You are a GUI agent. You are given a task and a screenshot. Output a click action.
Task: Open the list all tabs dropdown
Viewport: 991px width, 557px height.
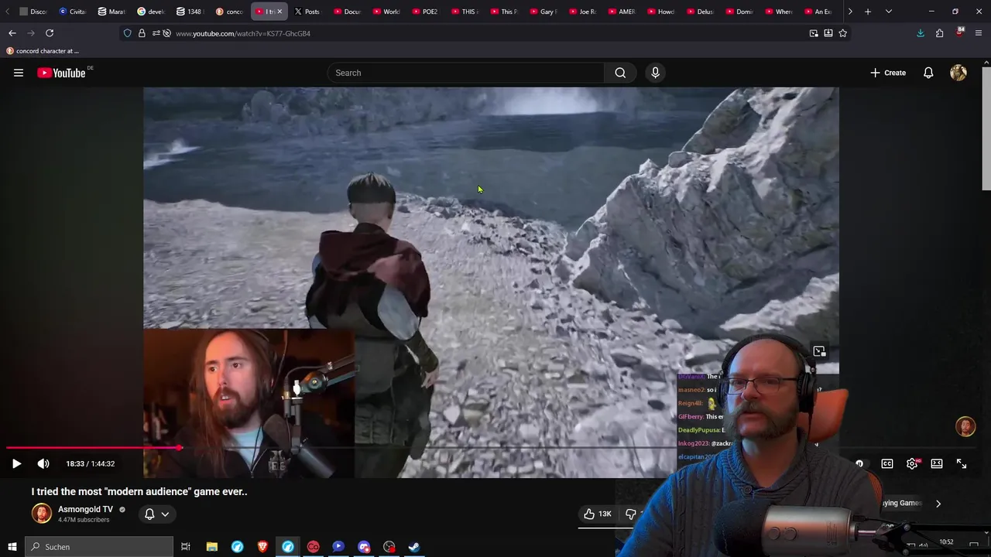click(x=888, y=12)
